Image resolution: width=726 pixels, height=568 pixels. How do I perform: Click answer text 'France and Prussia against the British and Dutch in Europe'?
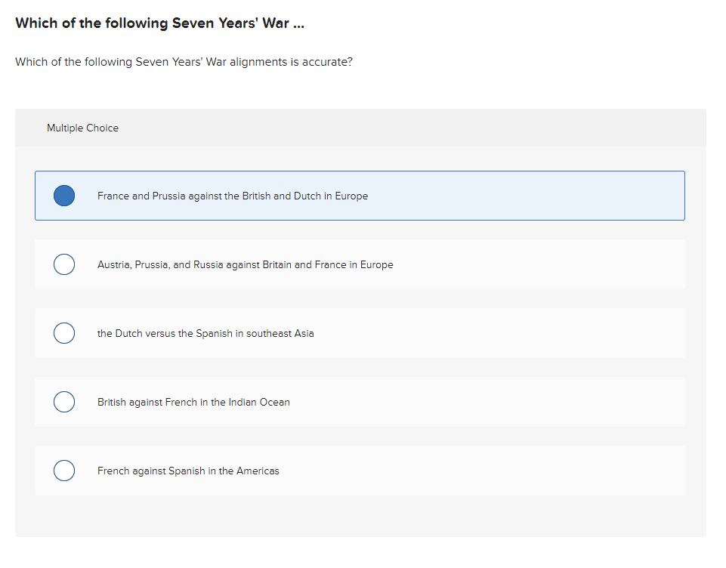click(x=233, y=196)
